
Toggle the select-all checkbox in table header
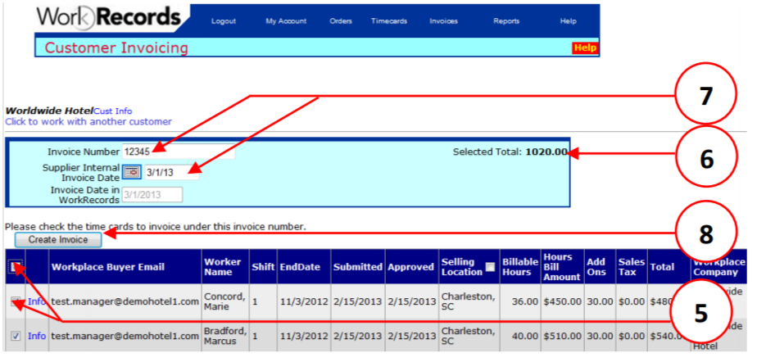pos(15,266)
